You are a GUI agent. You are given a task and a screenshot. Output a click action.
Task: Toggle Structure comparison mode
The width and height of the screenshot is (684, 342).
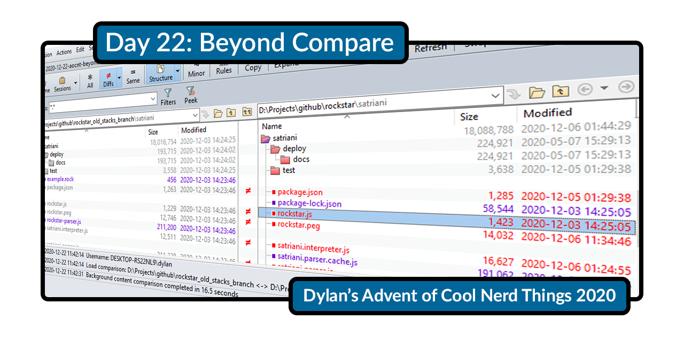pos(161,69)
